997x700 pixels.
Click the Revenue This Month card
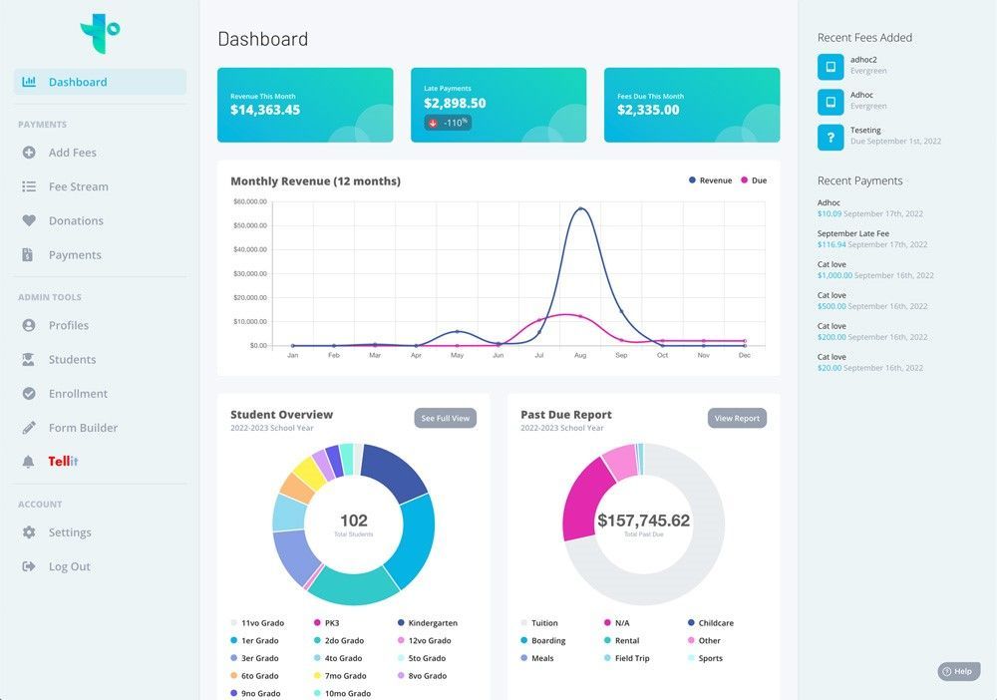305,105
